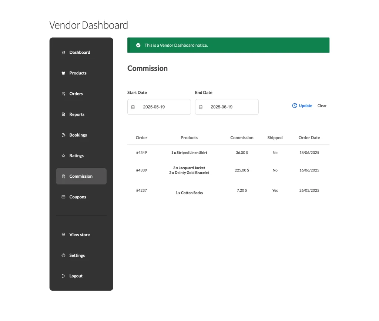
Task: Click the No shipped value for #4339
Action: [x=275, y=170]
